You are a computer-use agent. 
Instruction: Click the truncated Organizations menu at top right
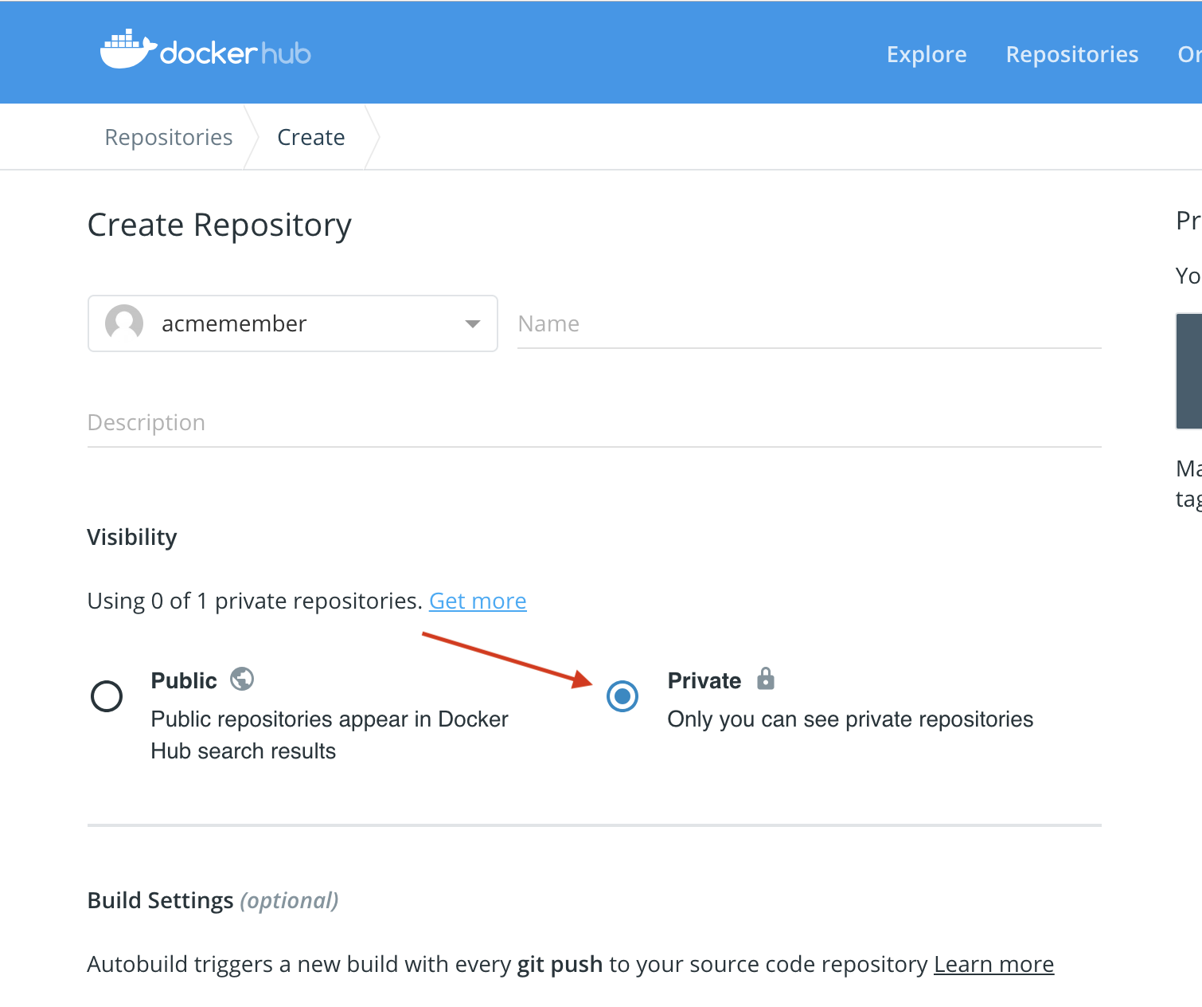coord(1188,54)
